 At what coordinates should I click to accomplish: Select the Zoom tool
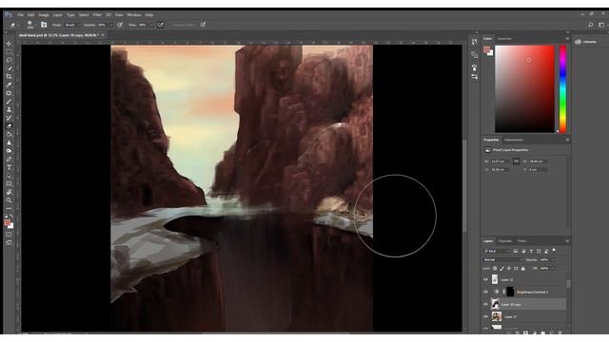pyautogui.click(x=9, y=200)
